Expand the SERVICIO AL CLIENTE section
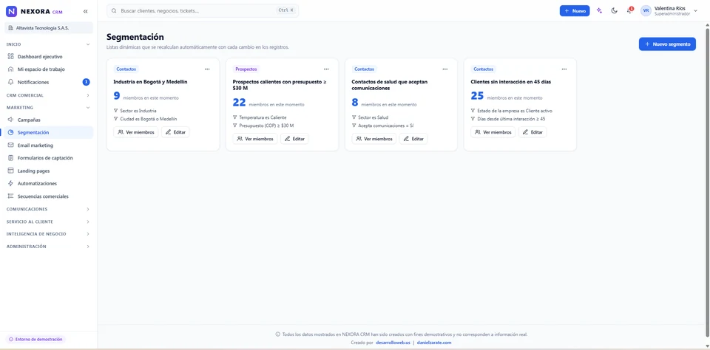The height and width of the screenshot is (350, 710). (49, 222)
